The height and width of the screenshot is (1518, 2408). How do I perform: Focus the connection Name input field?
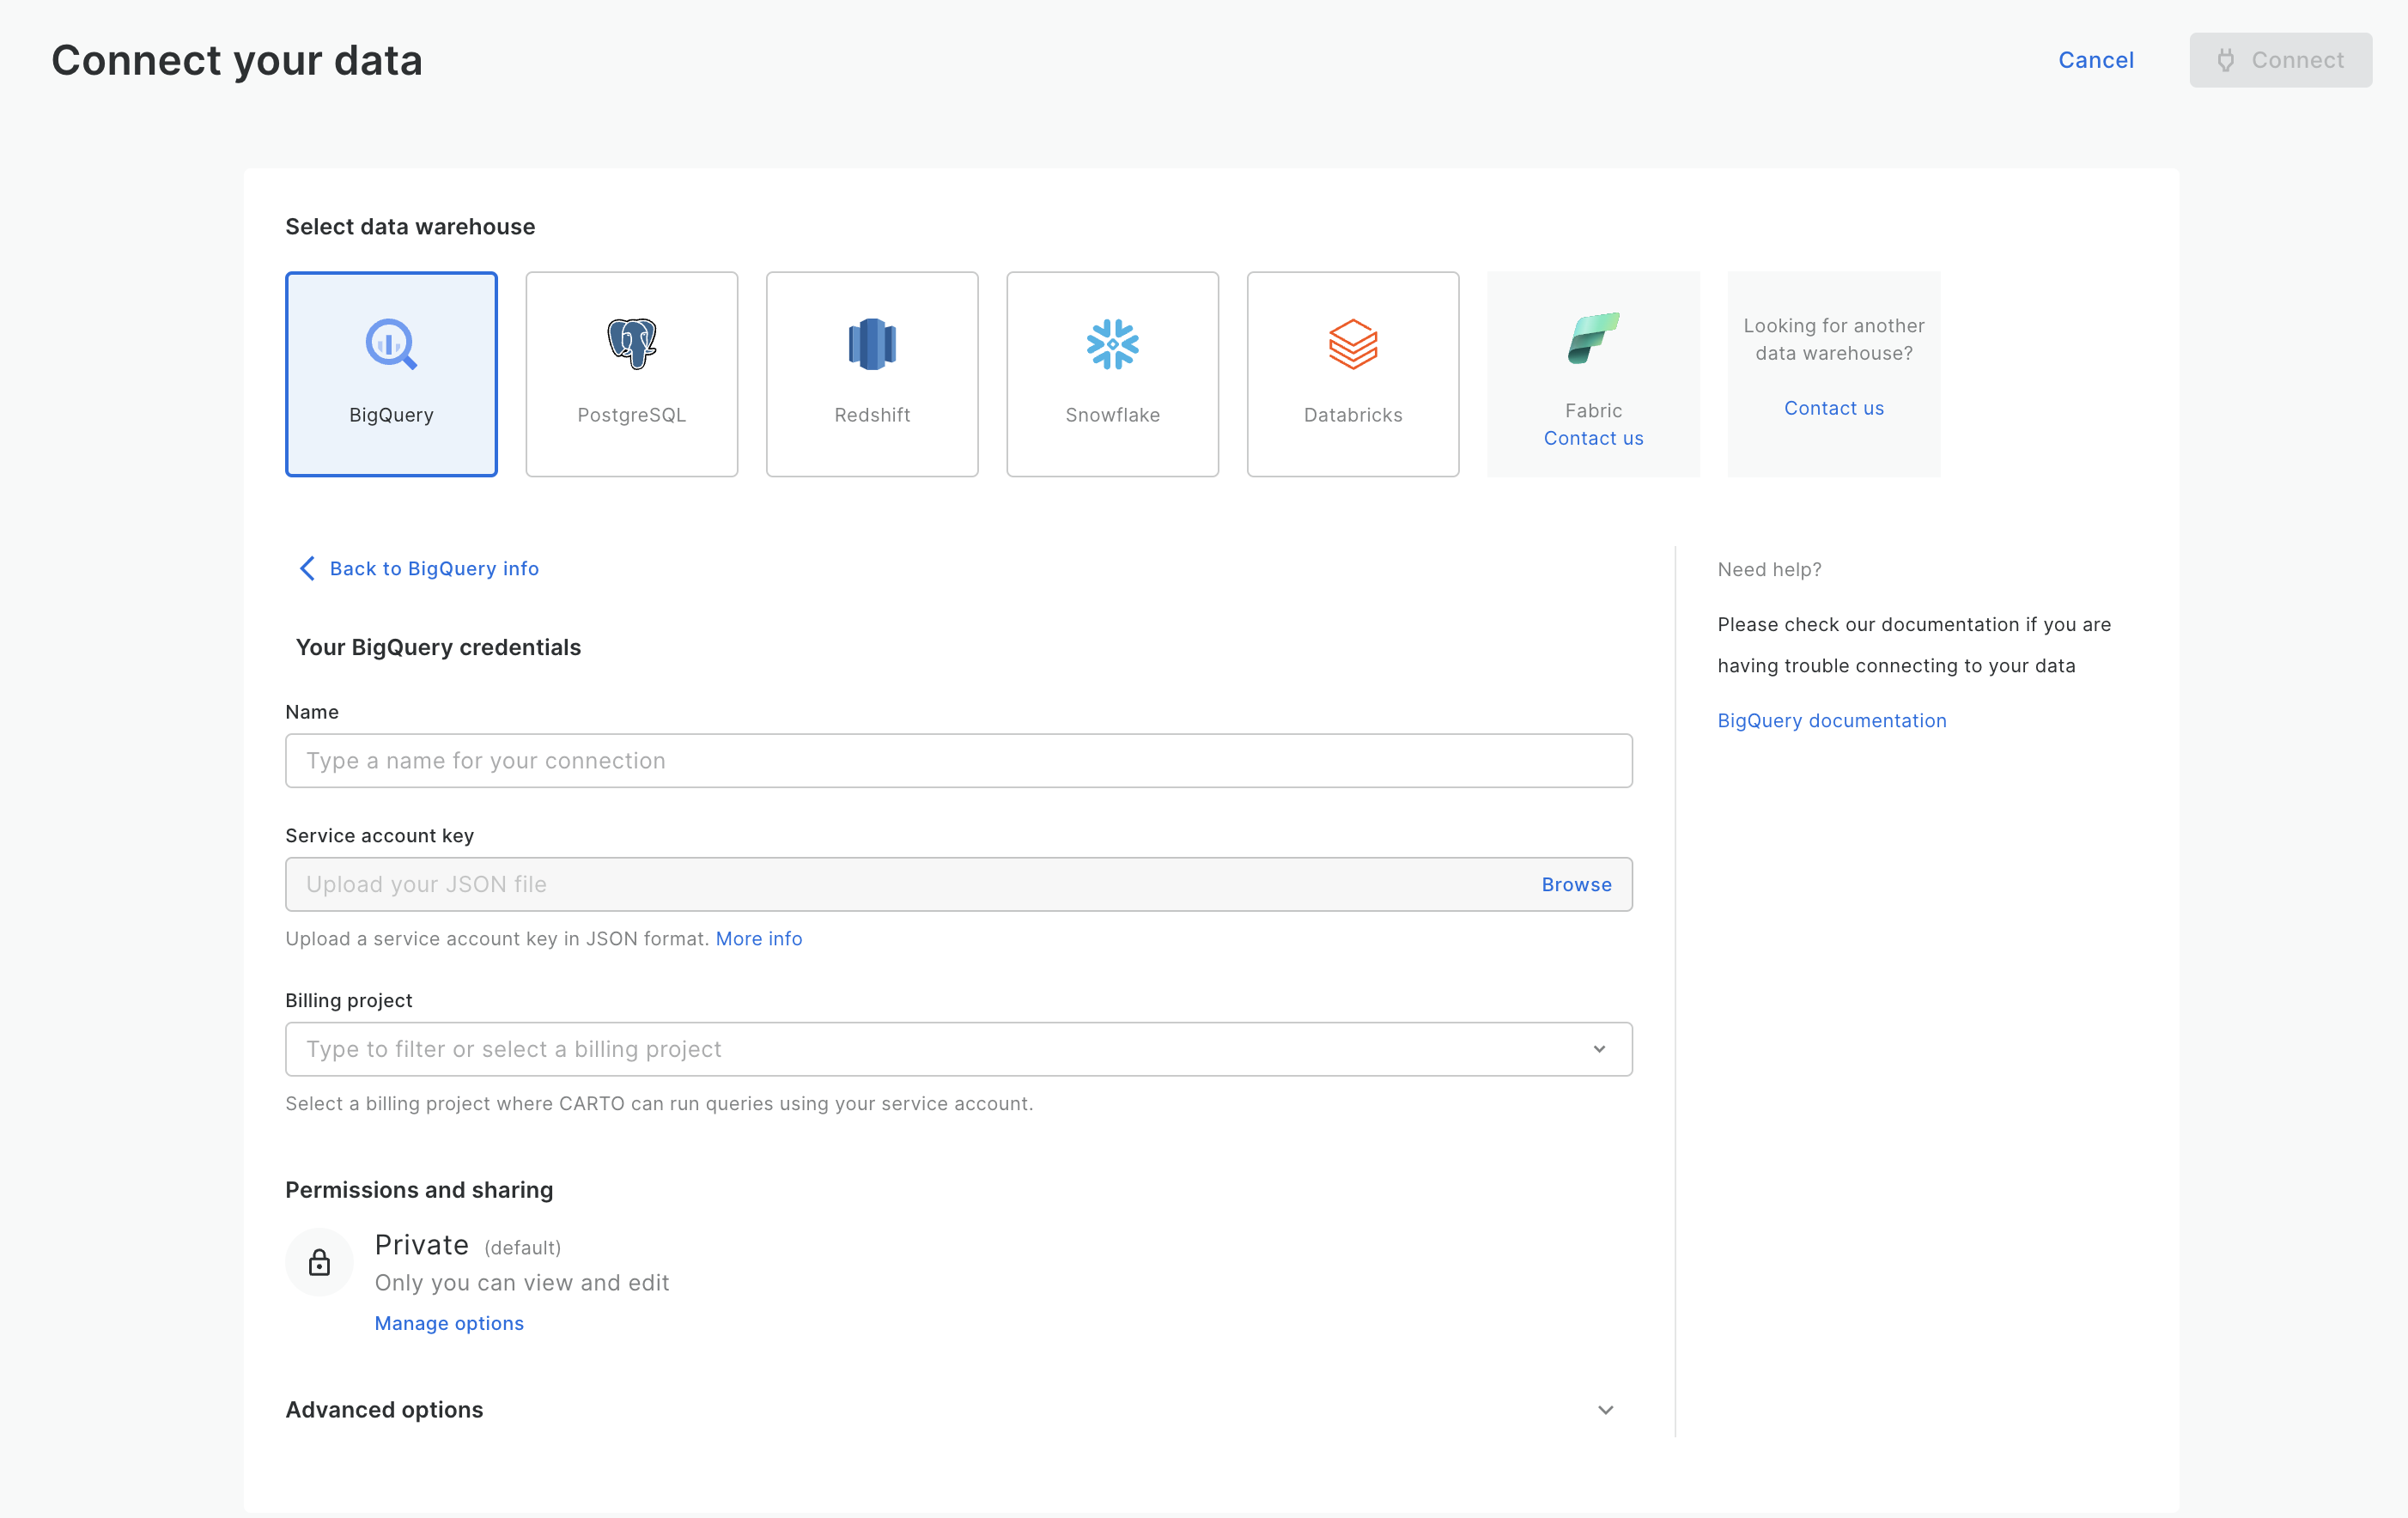[958, 760]
